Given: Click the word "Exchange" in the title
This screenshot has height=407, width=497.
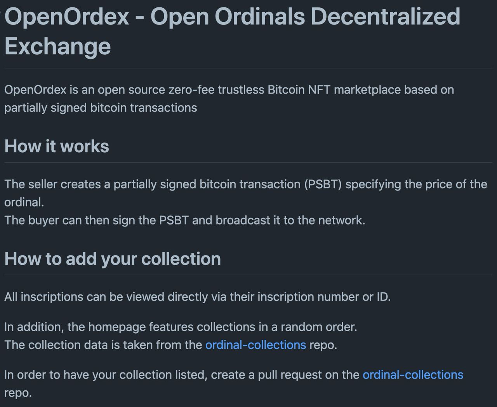Looking at the screenshot, I should click(x=57, y=46).
